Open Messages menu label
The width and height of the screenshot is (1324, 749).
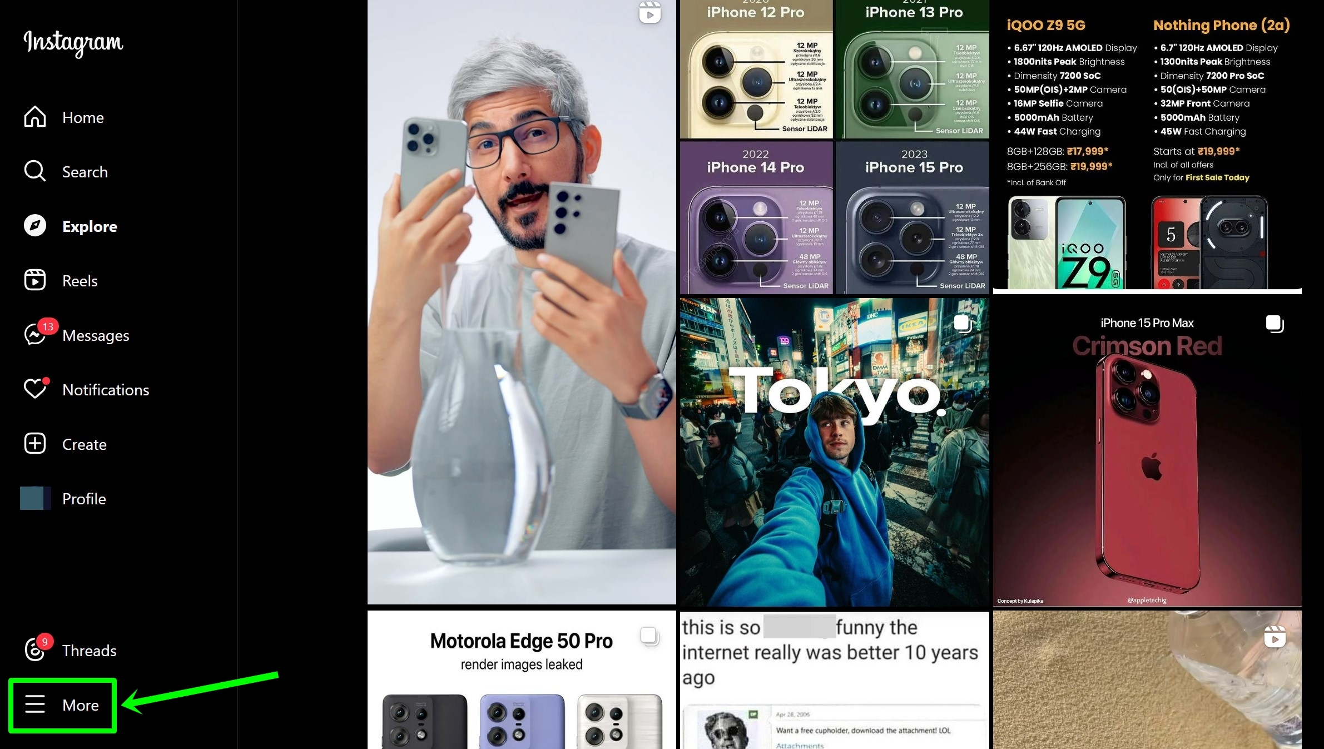(x=96, y=335)
